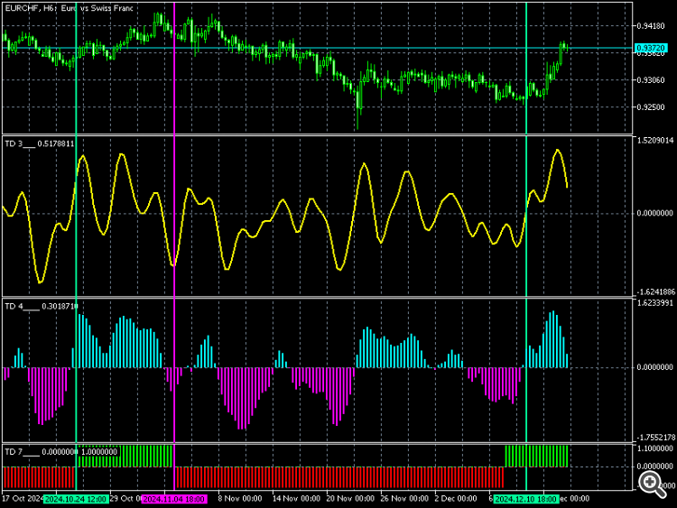677x508 pixels.
Task: Click the 1.1000000 scale value in TD 7
Action: 654,448
